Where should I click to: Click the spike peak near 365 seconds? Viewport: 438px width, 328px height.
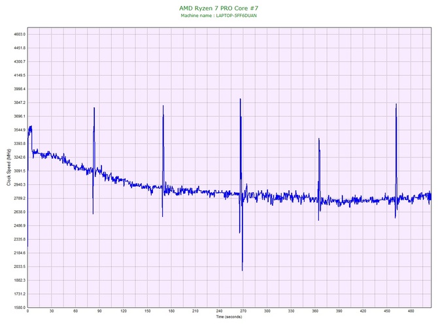point(319,139)
